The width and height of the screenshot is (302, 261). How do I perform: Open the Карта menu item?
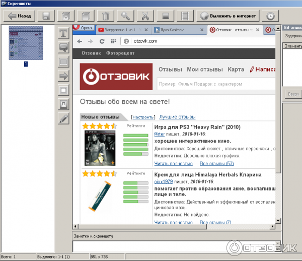(236, 70)
